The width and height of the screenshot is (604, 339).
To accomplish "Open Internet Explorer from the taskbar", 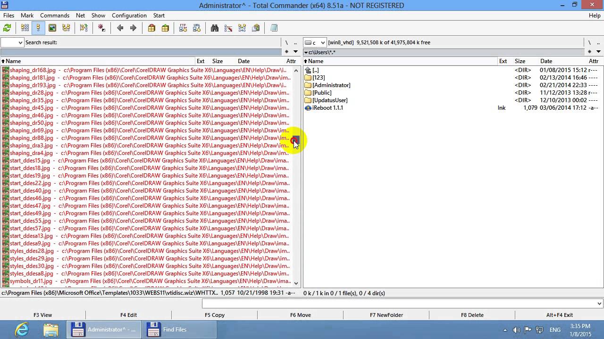I will point(22,330).
